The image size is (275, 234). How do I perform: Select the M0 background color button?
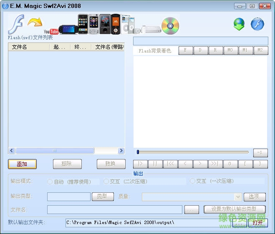[230, 50]
